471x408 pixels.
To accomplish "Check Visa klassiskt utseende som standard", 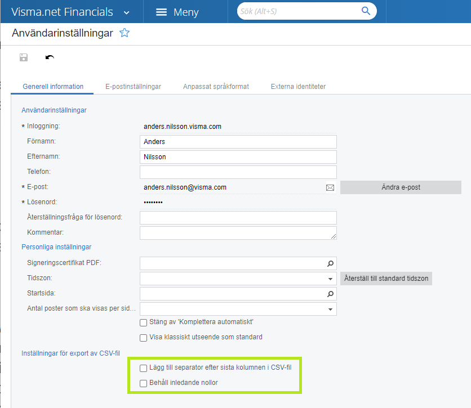I will tap(143, 338).
